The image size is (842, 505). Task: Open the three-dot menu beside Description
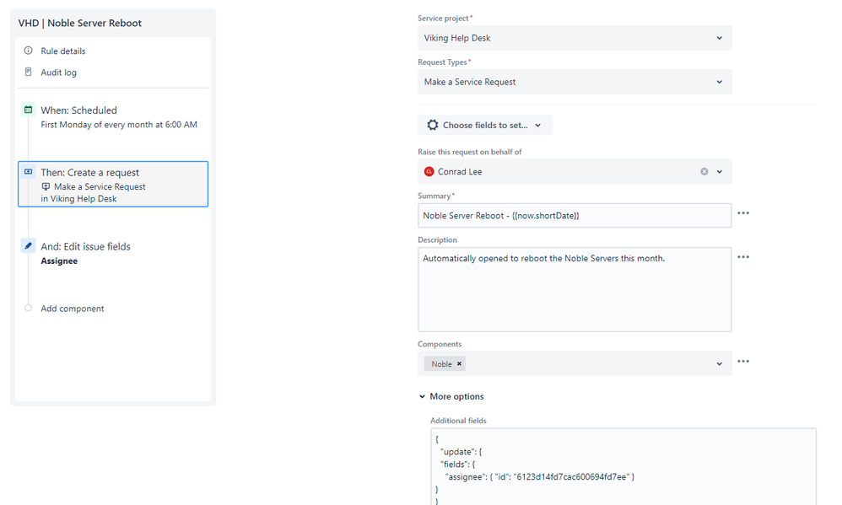(x=743, y=257)
